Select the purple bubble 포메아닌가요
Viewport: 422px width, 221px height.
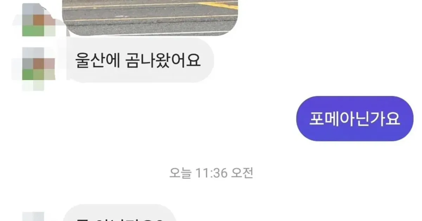pos(355,119)
